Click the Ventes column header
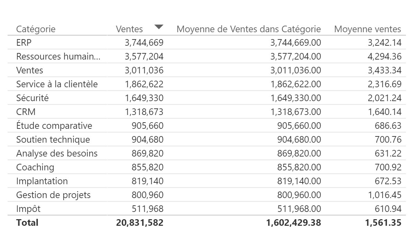Image resolution: width=418 pixels, height=241 pixels. coord(129,29)
